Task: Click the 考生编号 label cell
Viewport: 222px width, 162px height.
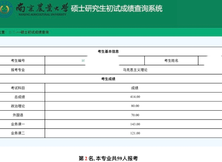Action: pyautogui.click(x=18, y=61)
